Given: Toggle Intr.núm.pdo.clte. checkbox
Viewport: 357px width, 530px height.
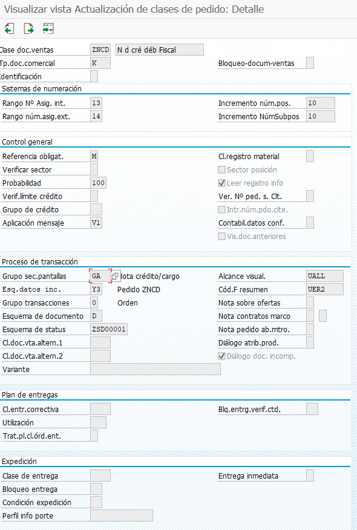Looking at the screenshot, I should (222, 209).
